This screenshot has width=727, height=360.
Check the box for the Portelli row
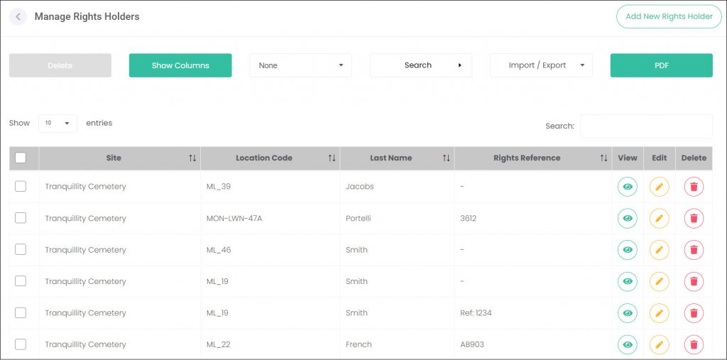coord(21,218)
